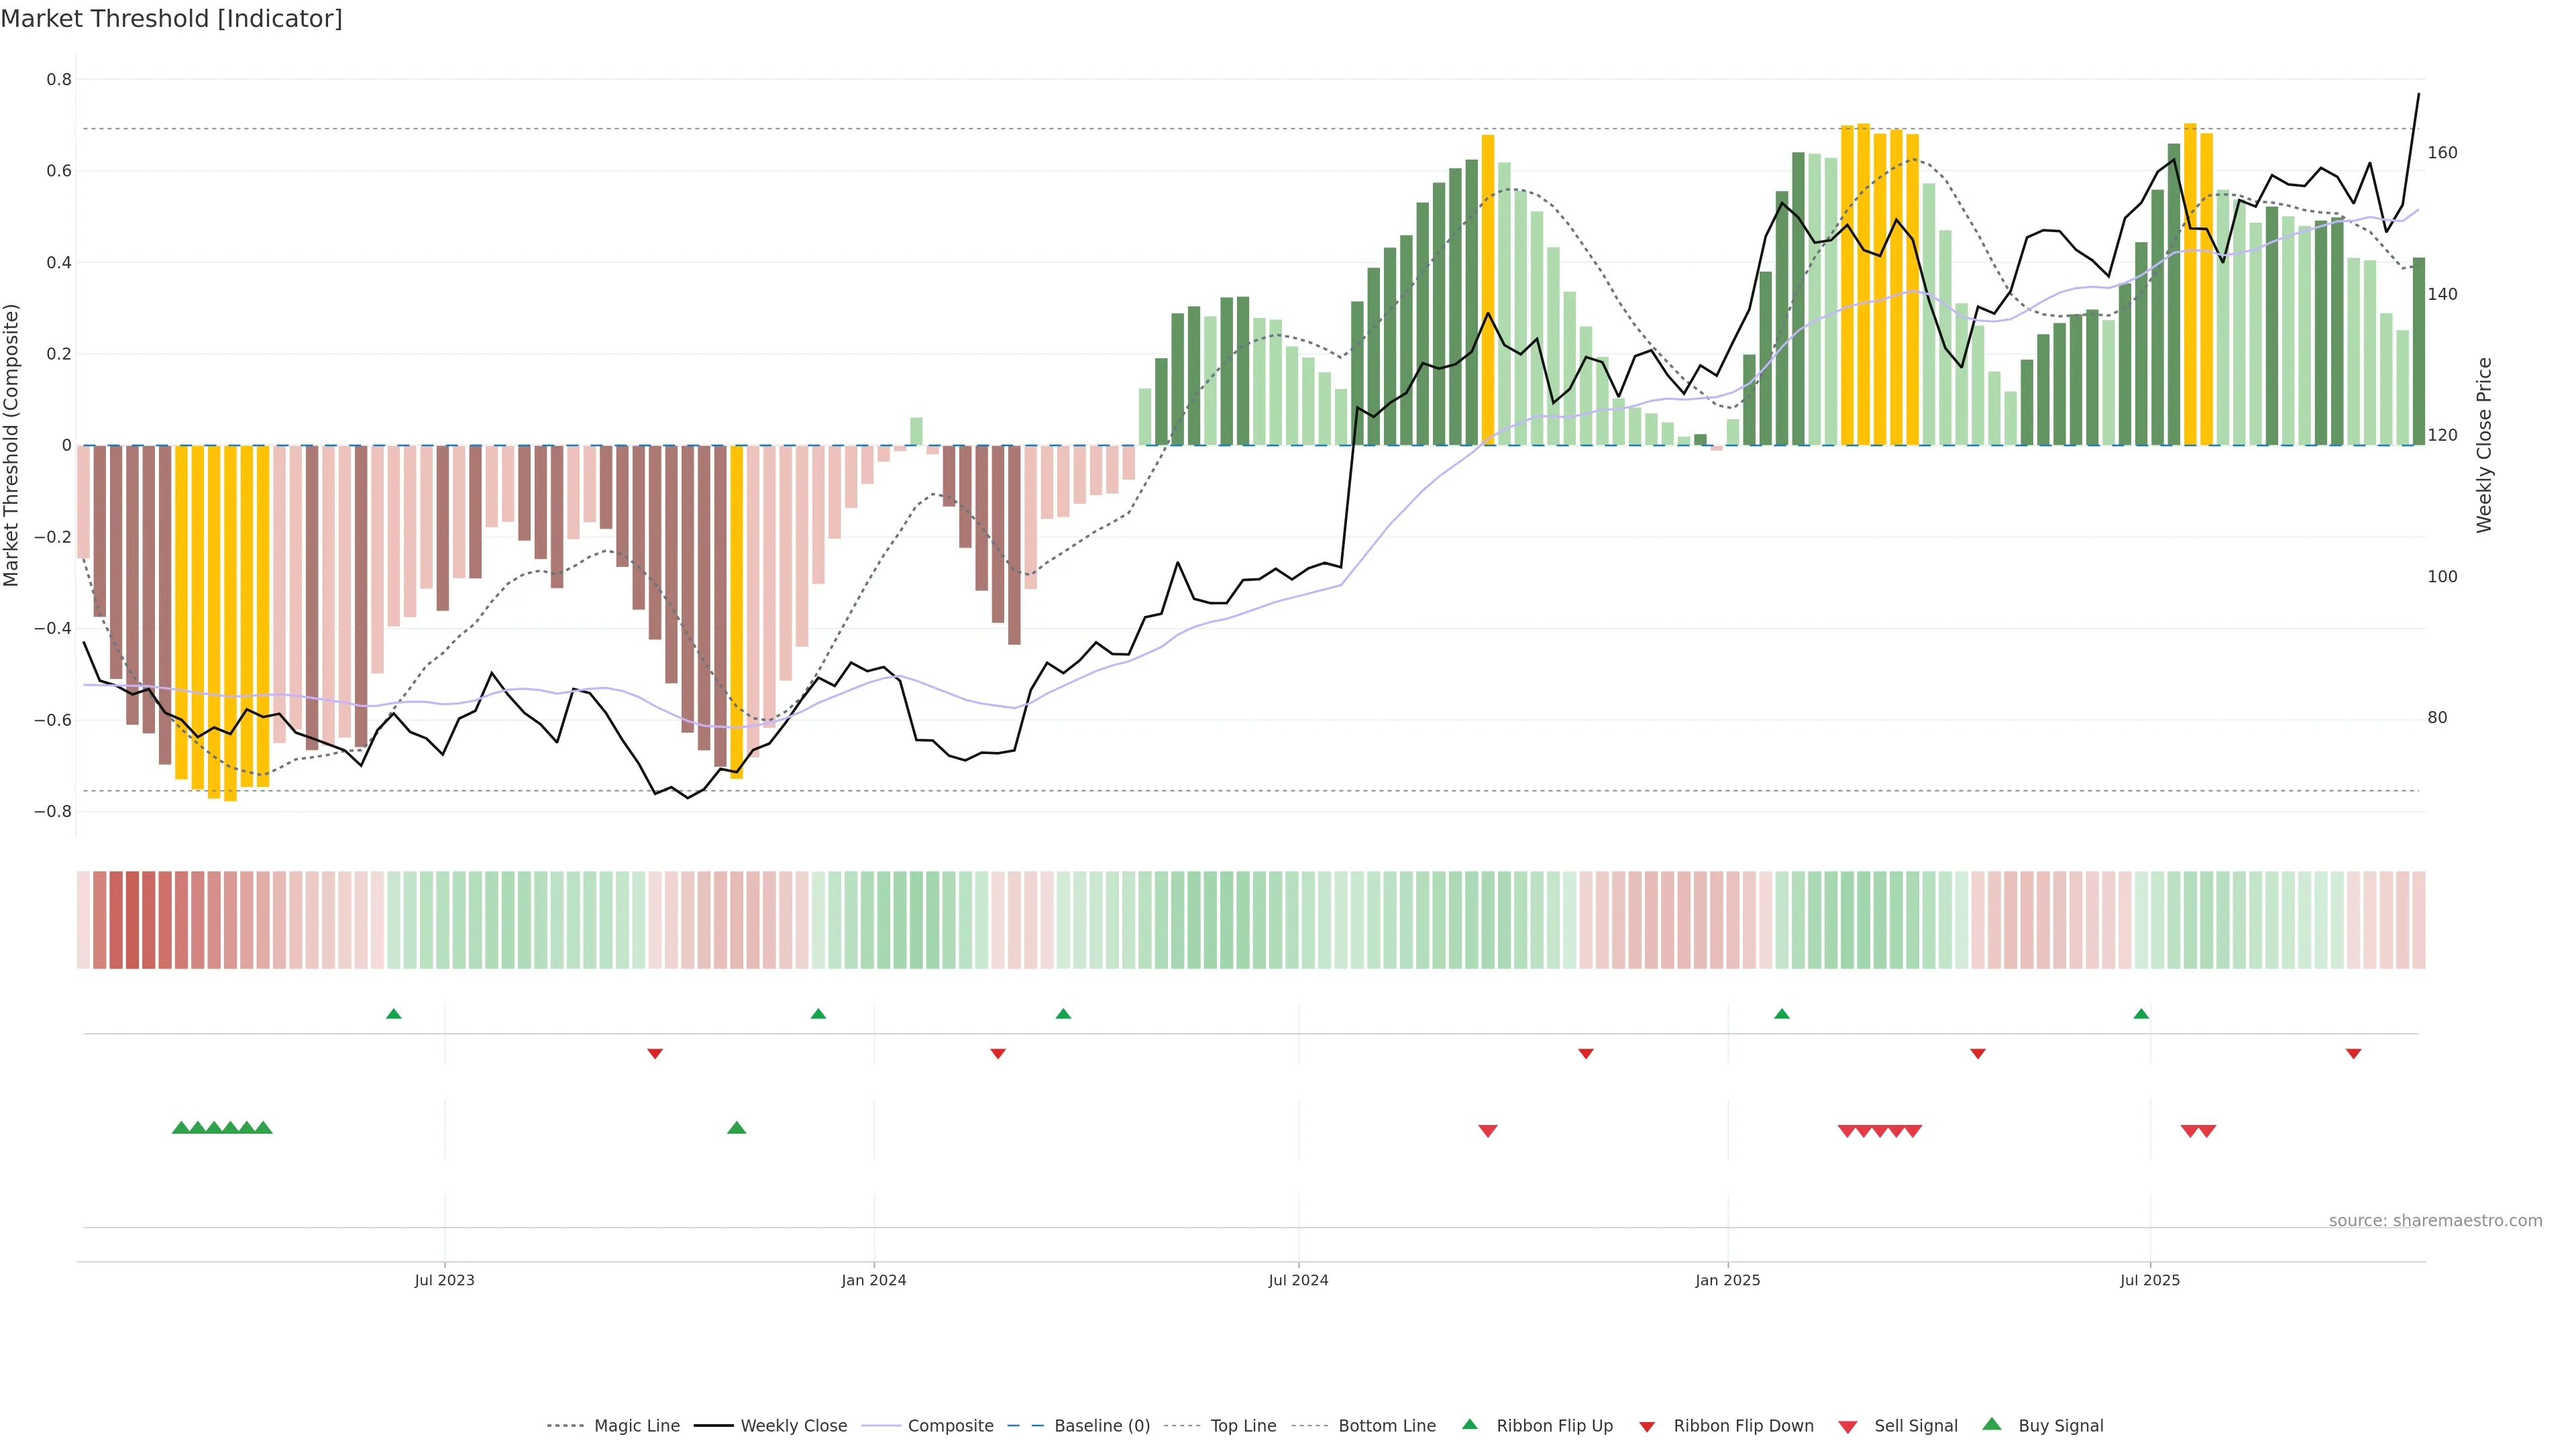Click the Ribbon Flip Up marker before Jul 2023
The image size is (2576, 1449).
tap(393, 1014)
